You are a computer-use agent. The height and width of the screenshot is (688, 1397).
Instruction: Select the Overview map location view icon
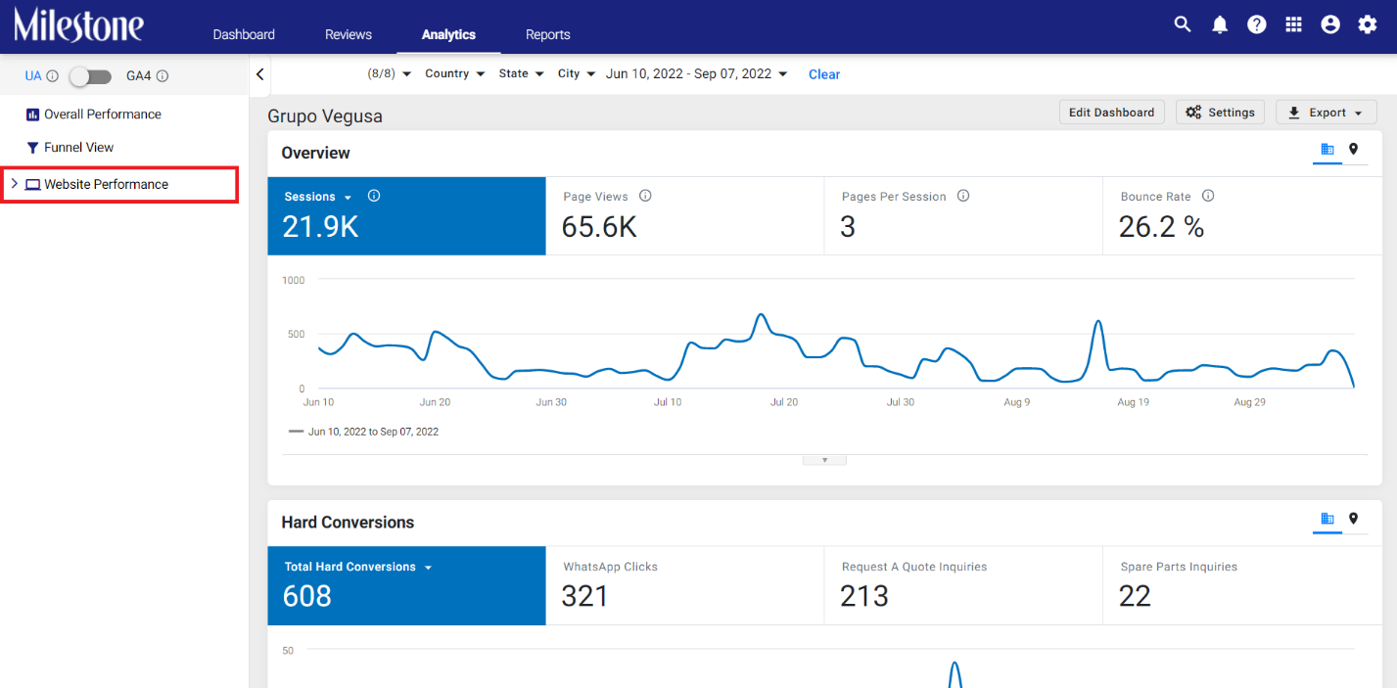pos(1353,149)
